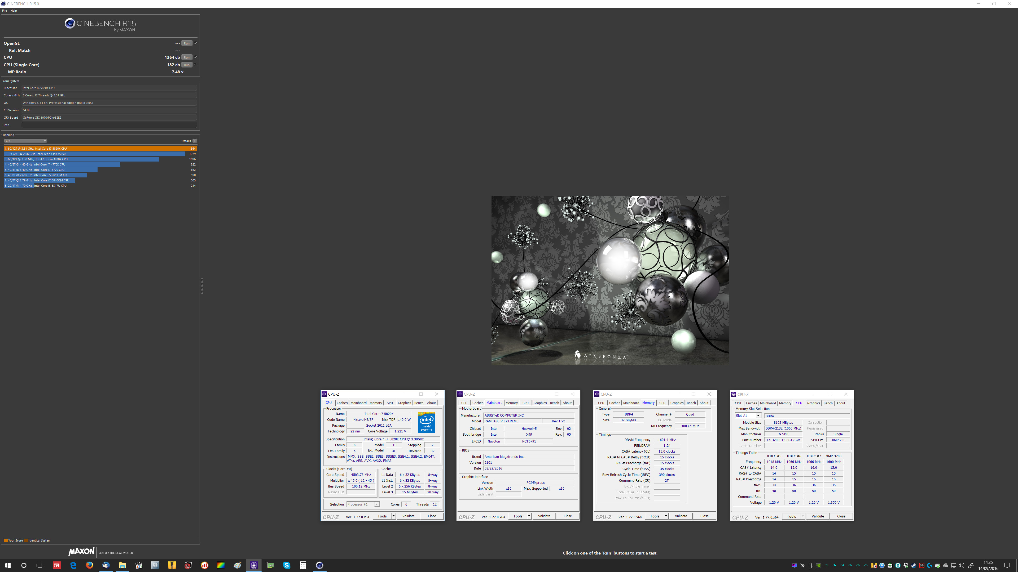Open the rainbow gradient app on taskbar
Viewport: 1018px width, 572px height.
pos(221,565)
